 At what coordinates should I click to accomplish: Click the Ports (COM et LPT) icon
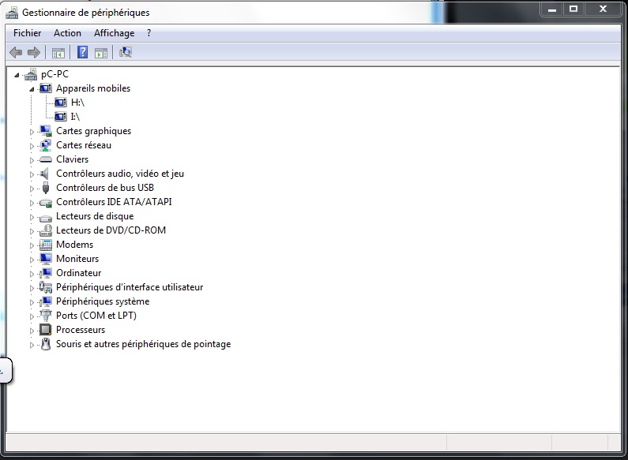(x=46, y=316)
